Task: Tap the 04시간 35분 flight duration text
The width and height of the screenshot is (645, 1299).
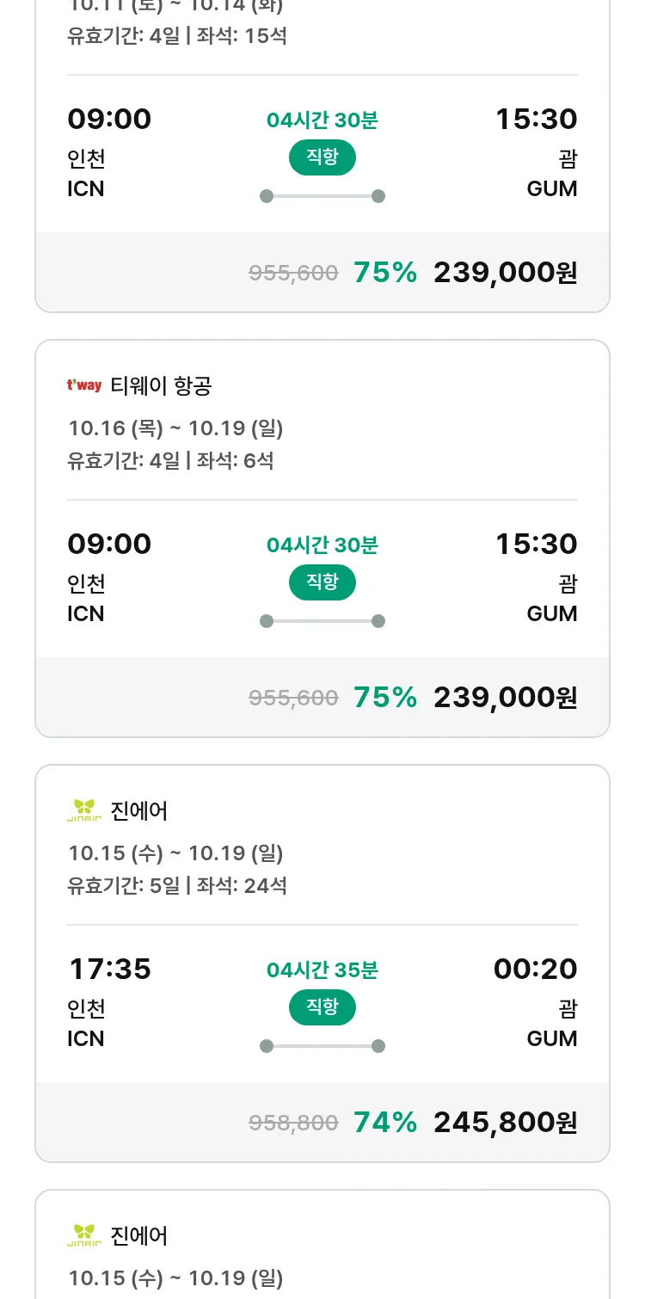Action: coord(322,970)
